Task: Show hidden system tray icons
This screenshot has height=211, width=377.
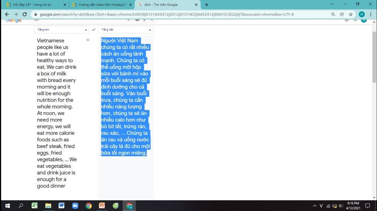Action: pos(314,206)
